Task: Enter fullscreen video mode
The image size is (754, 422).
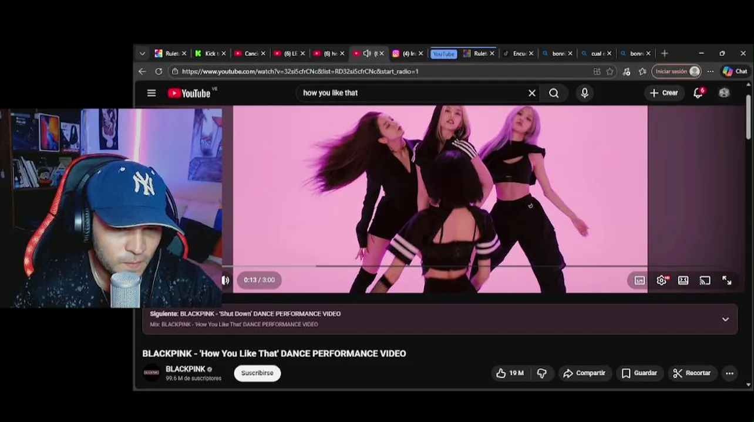Action: pyautogui.click(x=727, y=280)
